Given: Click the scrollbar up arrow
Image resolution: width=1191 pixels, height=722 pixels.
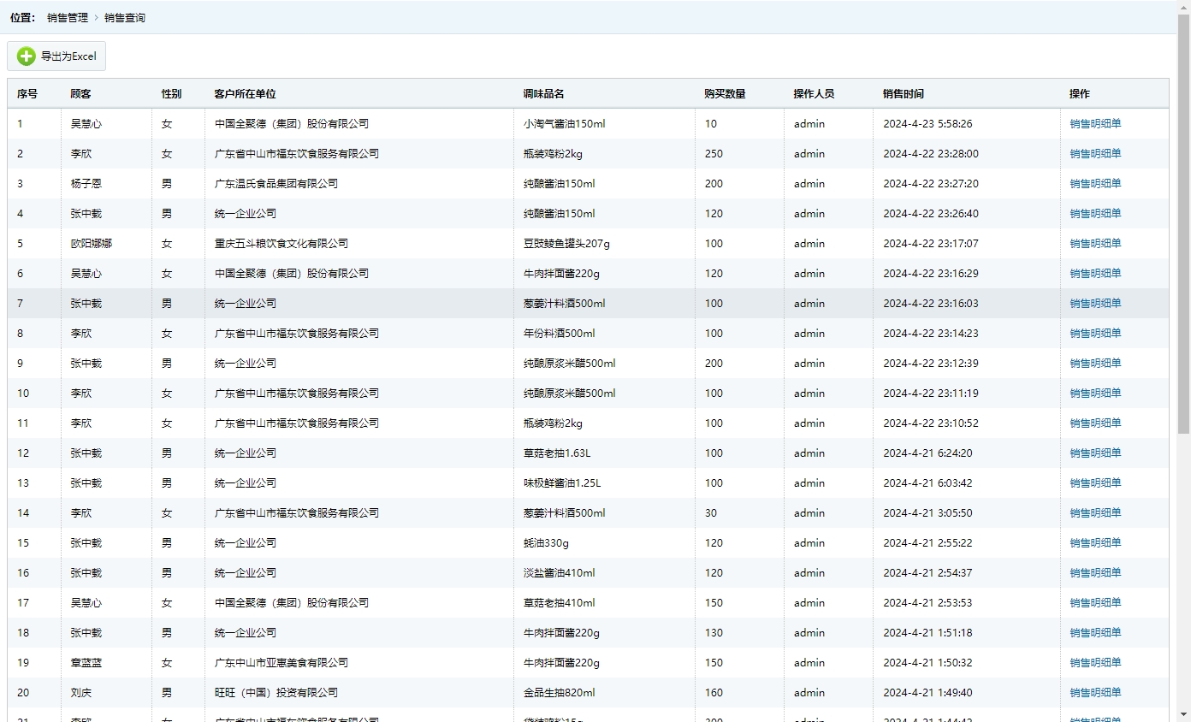Looking at the screenshot, I should (x=1183, y=7).
